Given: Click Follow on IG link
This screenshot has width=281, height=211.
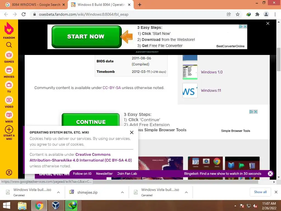Looking at the screenshot, I should point(82,174).
